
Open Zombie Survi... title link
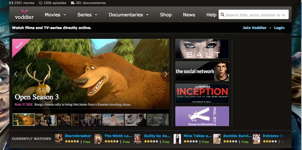(237, 136)
